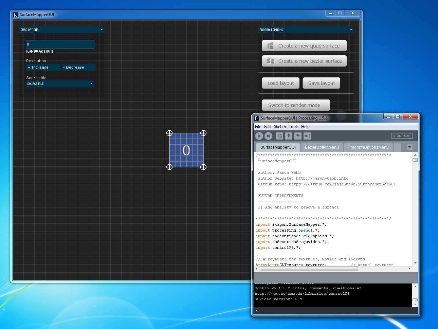The height and width of the screenshot is (329, 438).
Task: Stop the running sketch
Action: 268,136
